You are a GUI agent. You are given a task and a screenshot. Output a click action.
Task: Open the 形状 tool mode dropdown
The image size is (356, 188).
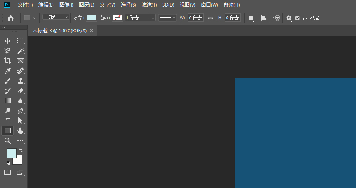(x=56, y=17)
